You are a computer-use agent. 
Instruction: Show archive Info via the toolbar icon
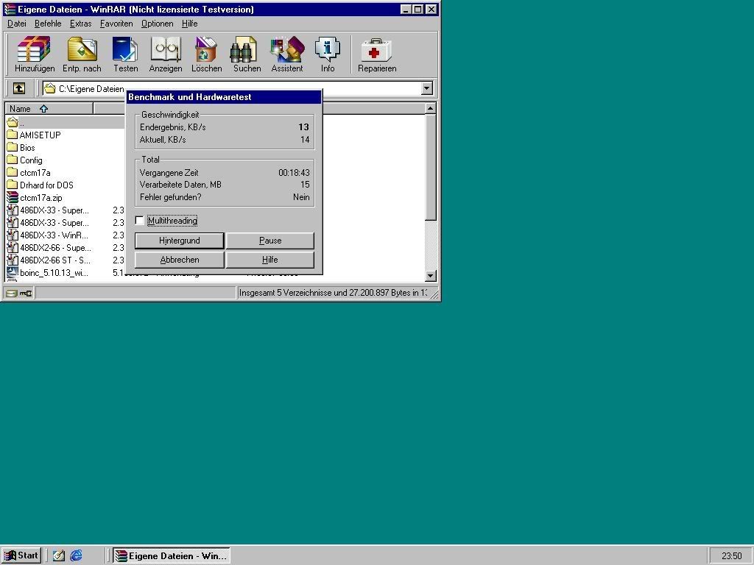[x=328, y=54]
